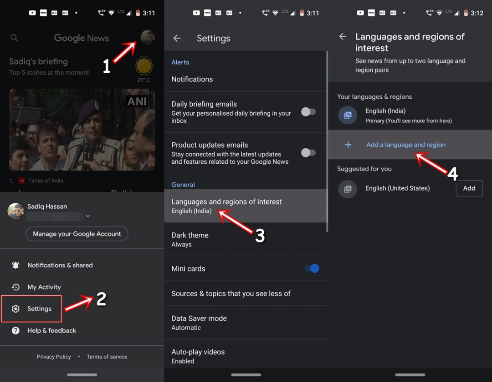492x382 pixels.
Task: Open the Privacy Policy link
Action: pyautogui.click(x=54, y=357)
